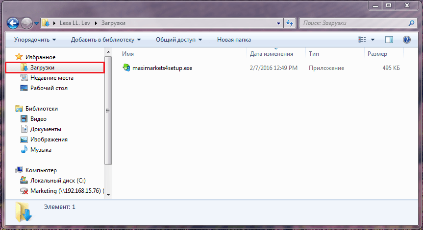Viewport: 423px width, 230px height.
Task: Click the folder icon in address bar
Action: (x=46, y=23)
